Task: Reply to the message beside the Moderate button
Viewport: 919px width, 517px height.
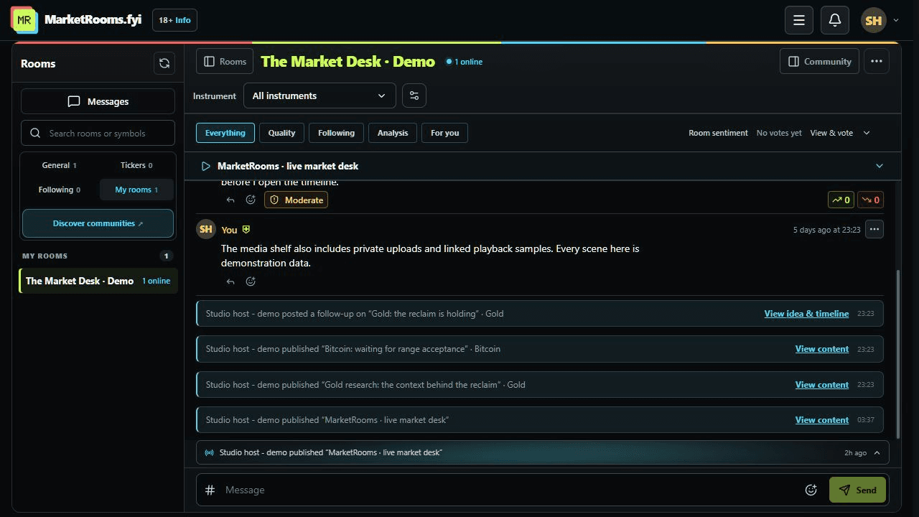Action: [230, 200]
